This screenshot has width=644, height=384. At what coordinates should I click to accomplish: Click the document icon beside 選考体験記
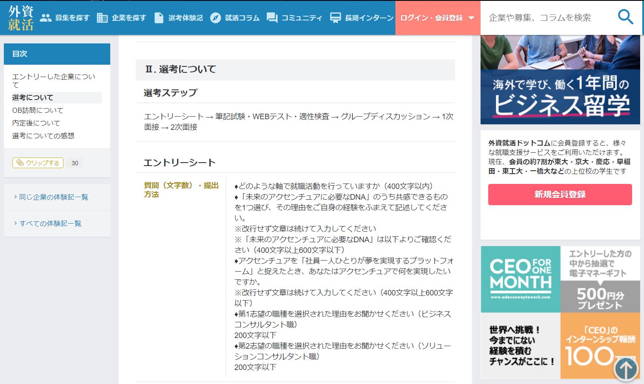pyautogui.click(x=159, y=18)
